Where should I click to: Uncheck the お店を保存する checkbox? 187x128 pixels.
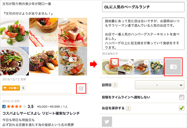pos(182,108)
